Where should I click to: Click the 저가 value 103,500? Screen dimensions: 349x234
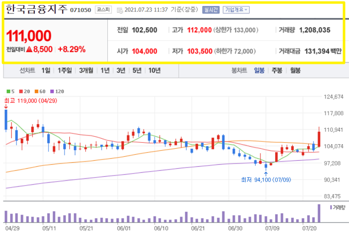[199, 51]
